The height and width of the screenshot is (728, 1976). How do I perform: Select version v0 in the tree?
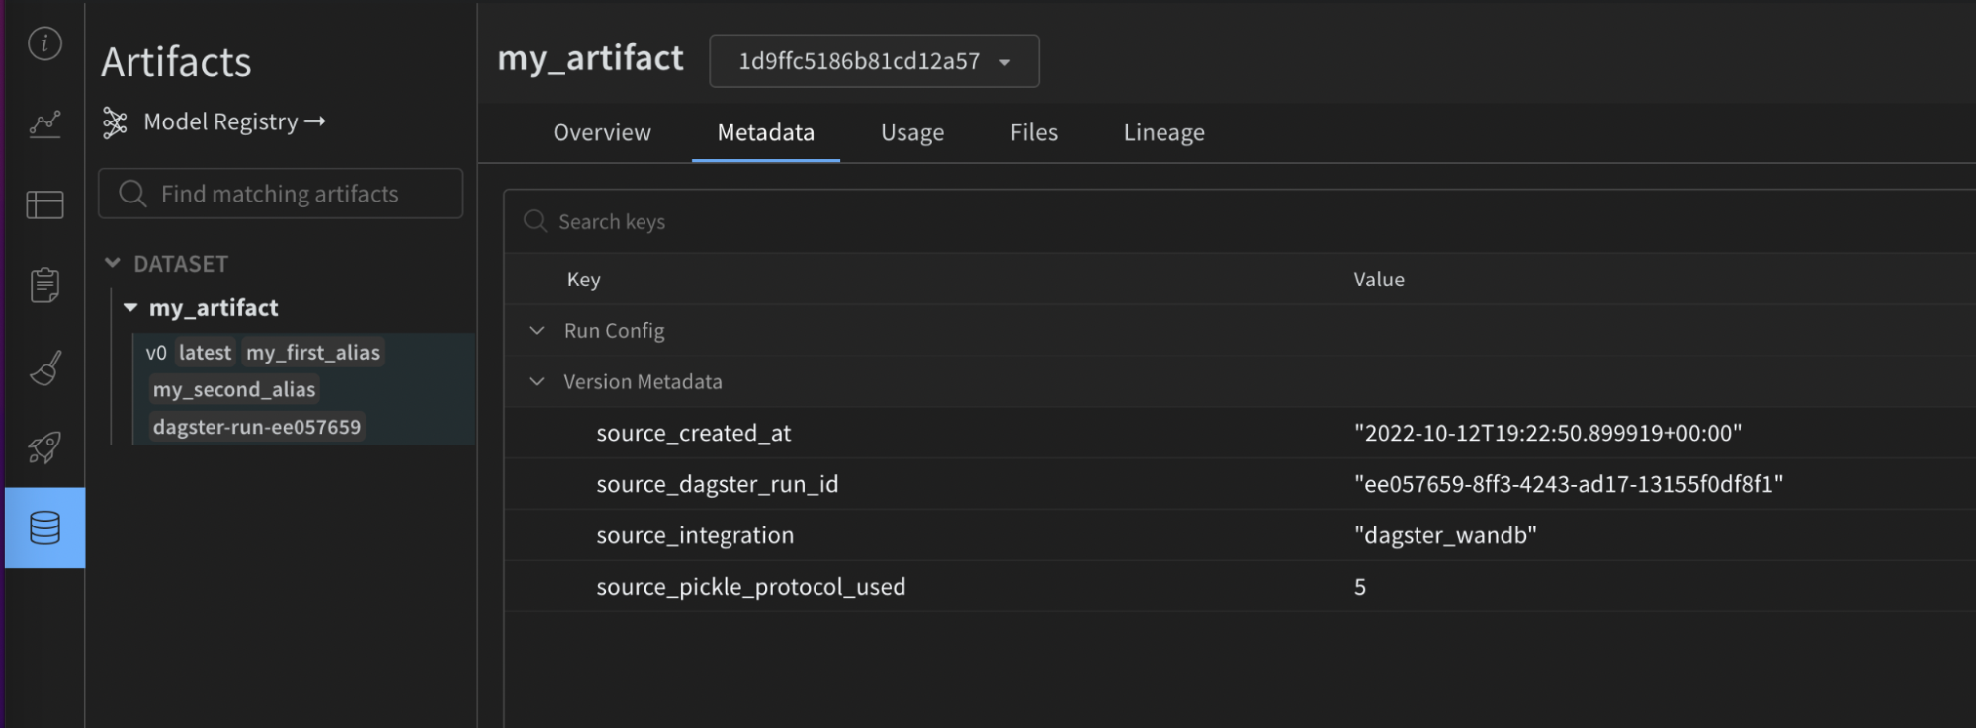point(156,353)
